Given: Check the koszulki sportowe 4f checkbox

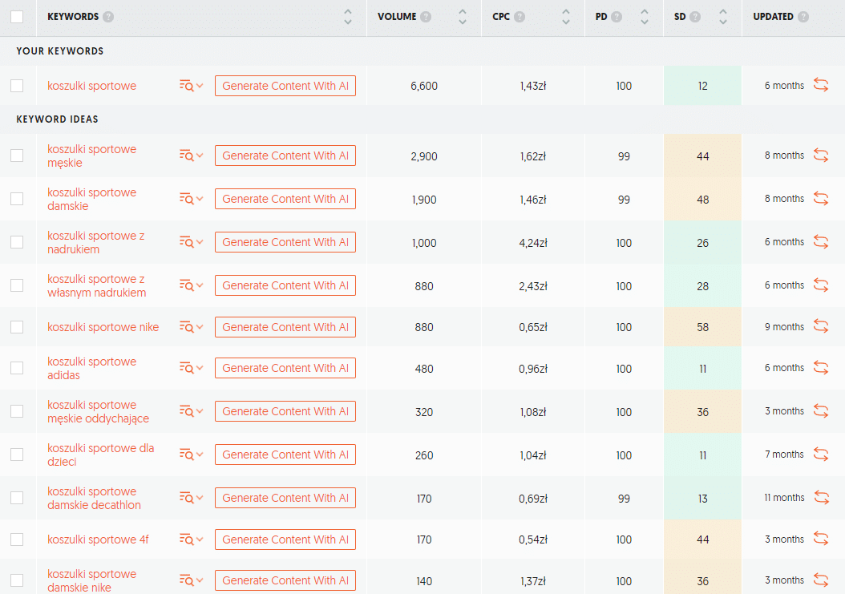Looking at the screenshot, I should [x=17, y=539].
